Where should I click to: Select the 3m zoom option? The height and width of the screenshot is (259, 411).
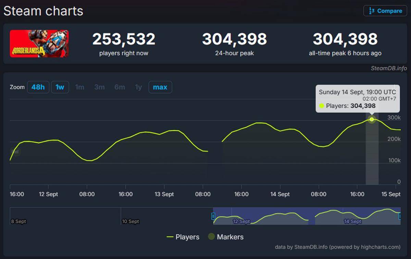click(x=99, y=87)
